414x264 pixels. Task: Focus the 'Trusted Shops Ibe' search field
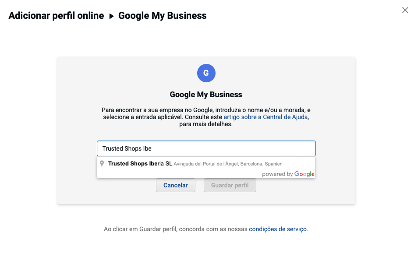tap(206, 148)
